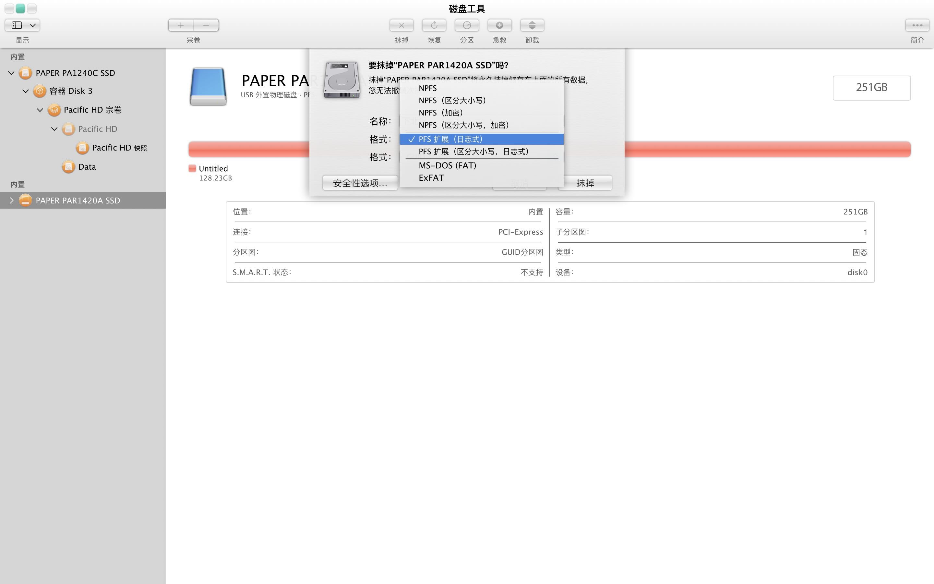Viewport: 934px width, 584px height.
Task: Collapse the 容器 Disk 3 node
Action: [26, 91]
